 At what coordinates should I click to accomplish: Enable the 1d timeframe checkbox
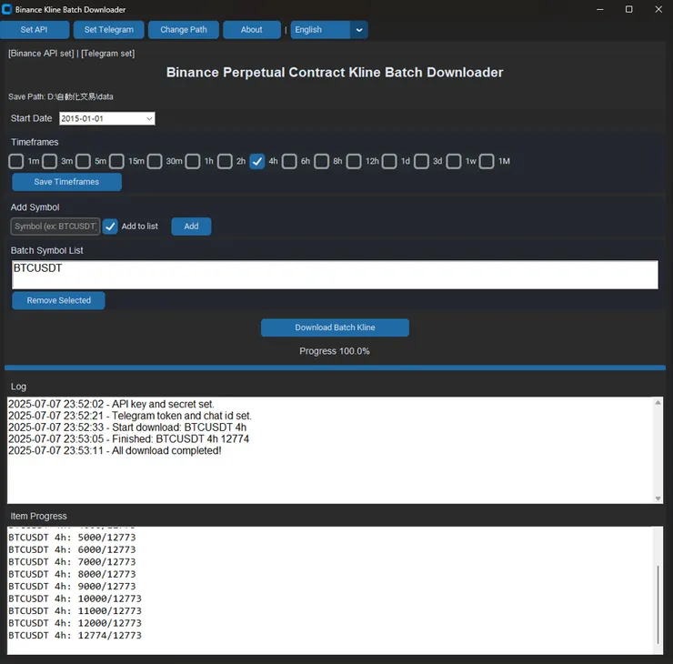point(389,161)
